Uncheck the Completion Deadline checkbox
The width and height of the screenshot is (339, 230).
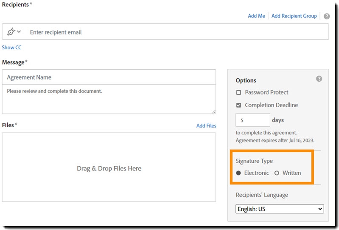pyautogui.click(x=239, y=105)
